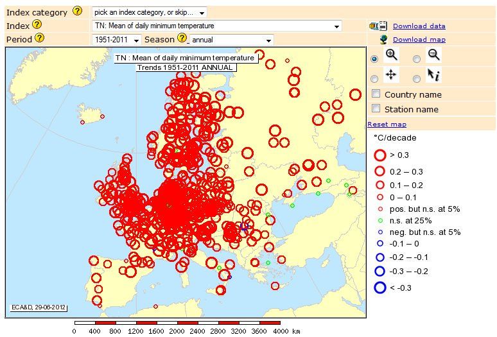Select the zoom in radio button

(x=374, y=59)
